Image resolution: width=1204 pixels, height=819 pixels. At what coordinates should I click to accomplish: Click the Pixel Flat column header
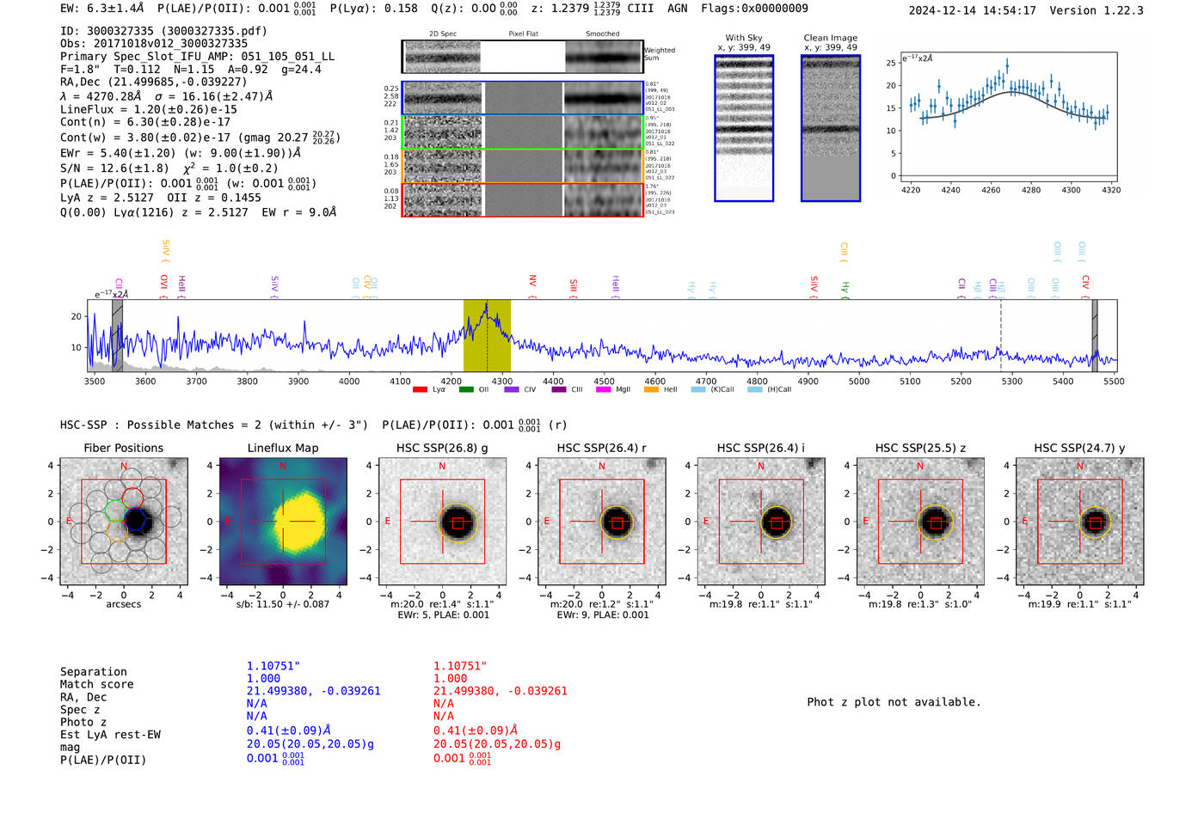tap(523, 34)
